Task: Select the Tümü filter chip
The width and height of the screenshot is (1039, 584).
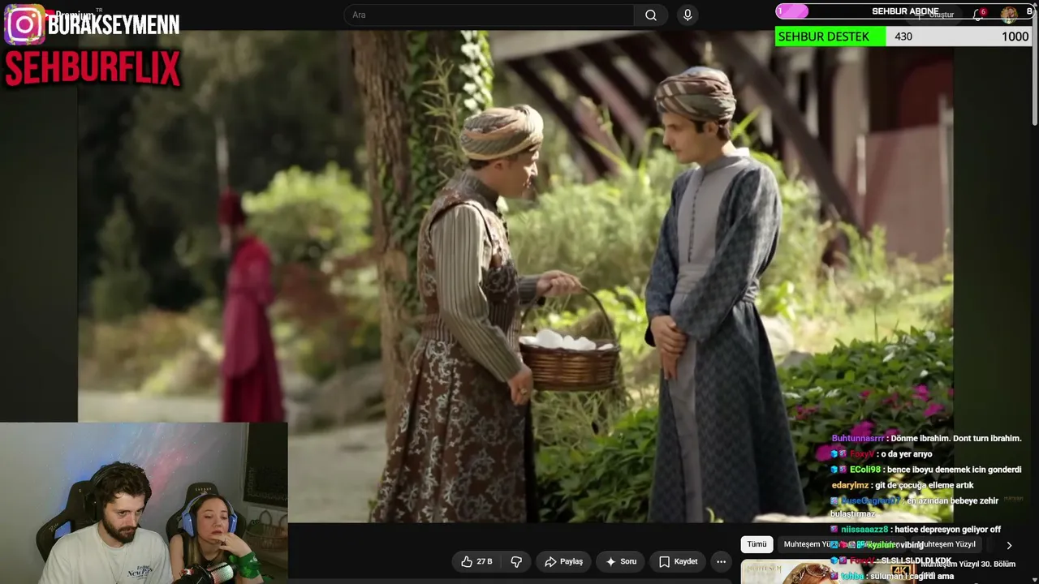Action: [757, 544]
